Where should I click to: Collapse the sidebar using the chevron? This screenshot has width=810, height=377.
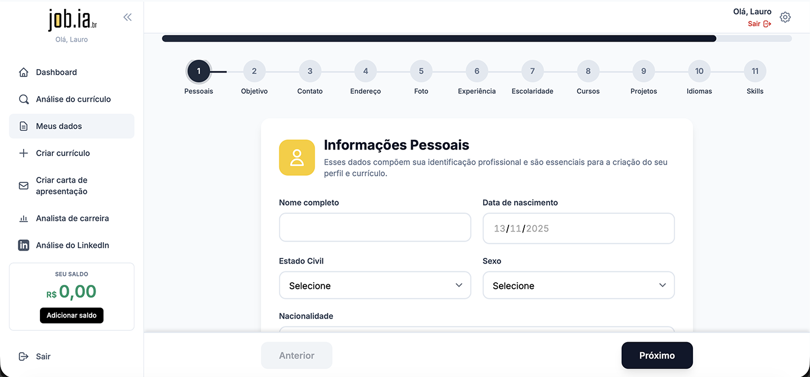pyautogui.click(x=127, y=17)
